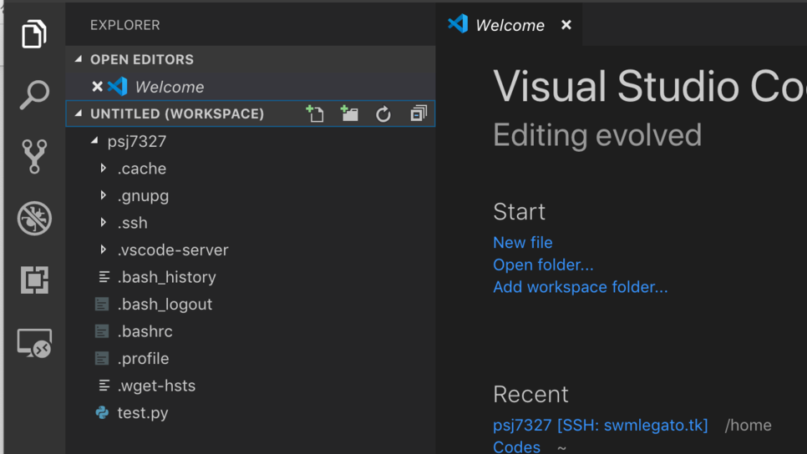807x454 pixels.
Task: Click the file icon beside .bashrc
Action: pyautogui.click(x=102, y=331)
